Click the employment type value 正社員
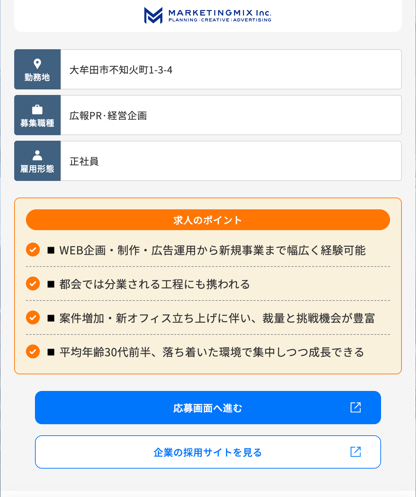The height and width of the screenshot is (497, 416). click(84, 162)
